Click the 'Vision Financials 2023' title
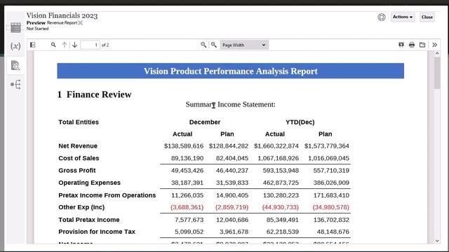The image size is (449, 252). tap(62, 15)
